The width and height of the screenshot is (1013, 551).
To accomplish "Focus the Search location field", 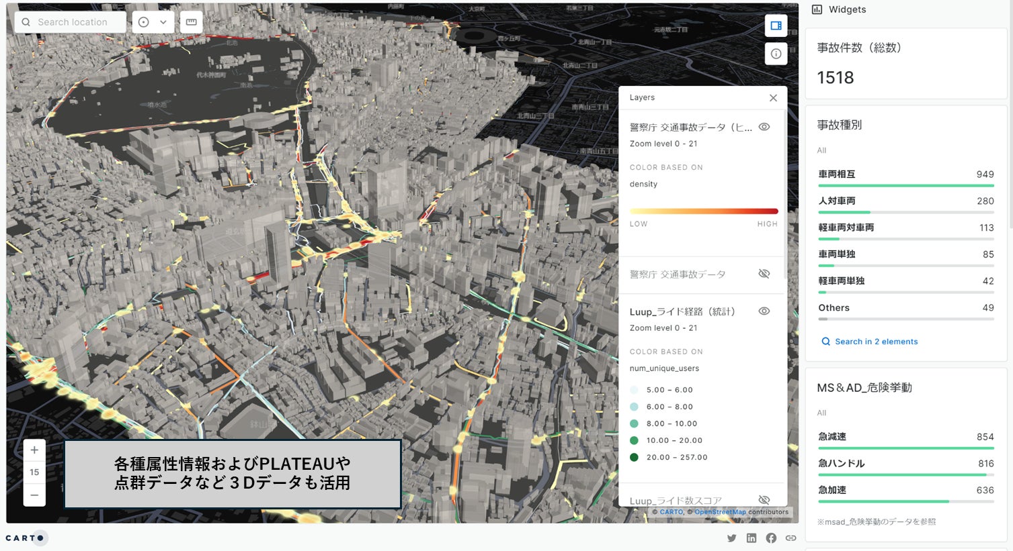I will [71, 22].
